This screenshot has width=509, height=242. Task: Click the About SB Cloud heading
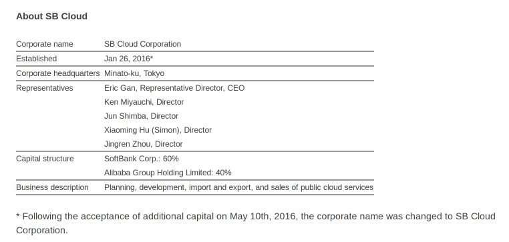[51, 16]
